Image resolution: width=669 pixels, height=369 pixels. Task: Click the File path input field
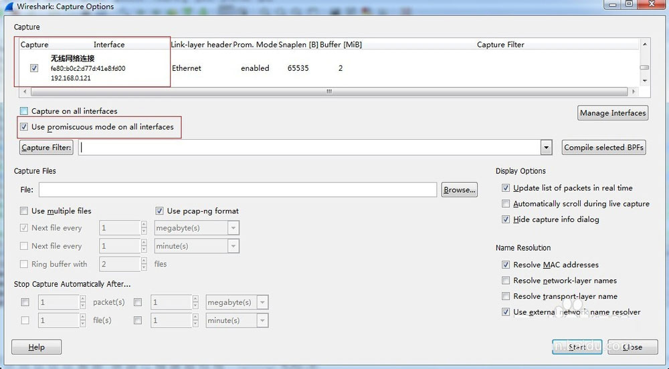coord(237,190)
